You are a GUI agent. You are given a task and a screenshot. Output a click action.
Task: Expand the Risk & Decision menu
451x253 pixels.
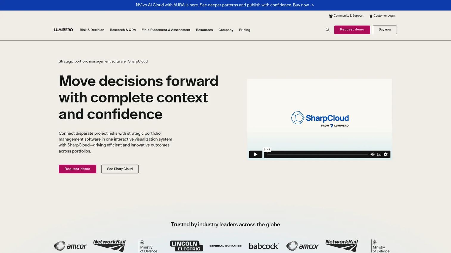point(92,30)
